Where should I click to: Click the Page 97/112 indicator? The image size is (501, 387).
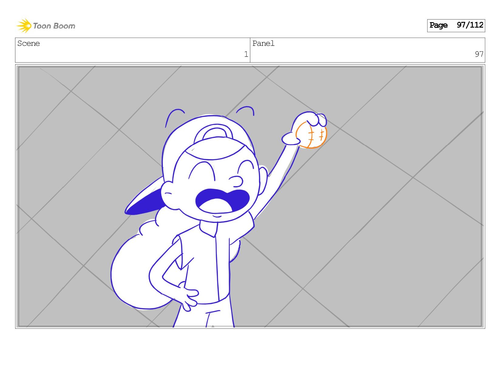(456, 25)
